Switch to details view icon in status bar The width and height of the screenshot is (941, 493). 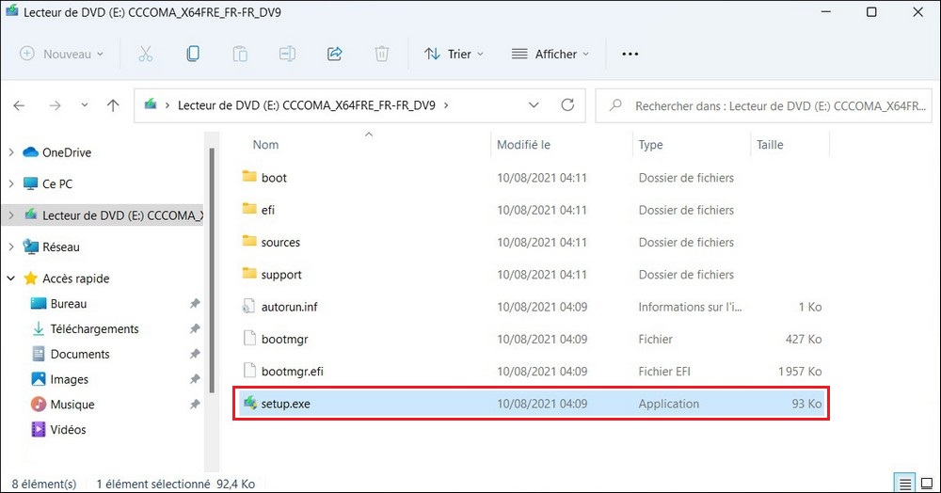coord(905,484)
